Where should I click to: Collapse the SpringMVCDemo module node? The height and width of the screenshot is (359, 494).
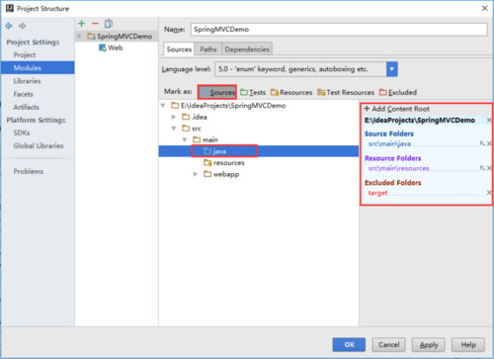coord(79,36)
